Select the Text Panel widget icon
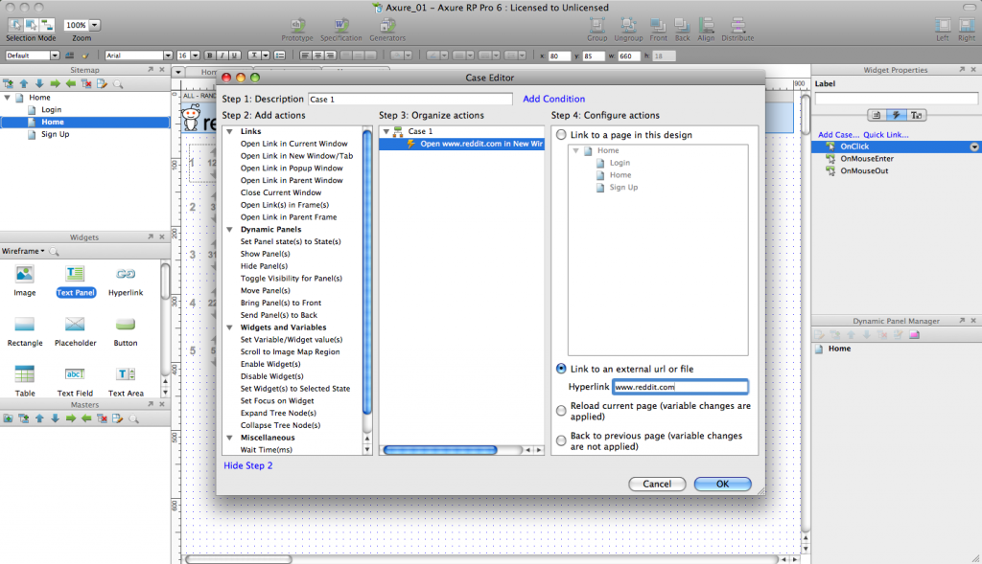Image resolution: width=982 pixels, height=564 pixels. point(75,274)
